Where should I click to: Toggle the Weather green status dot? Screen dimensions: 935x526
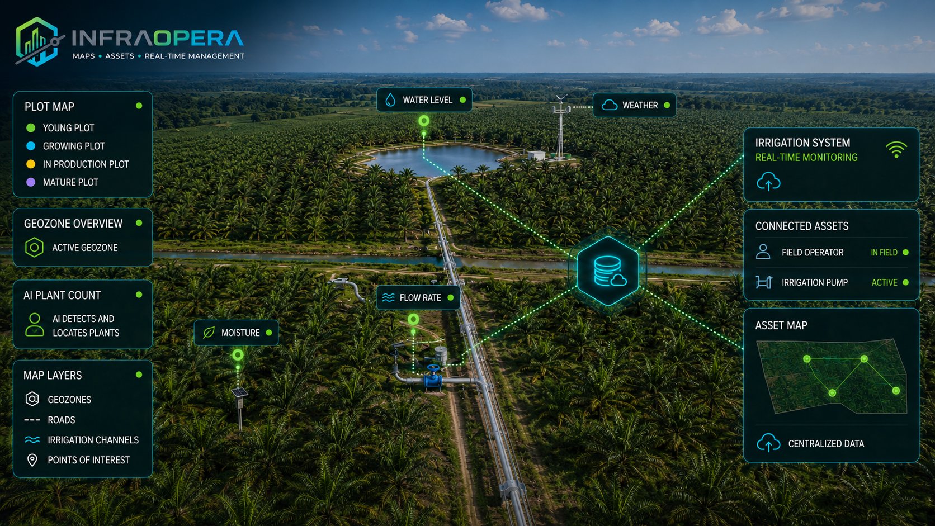point(667,105)
